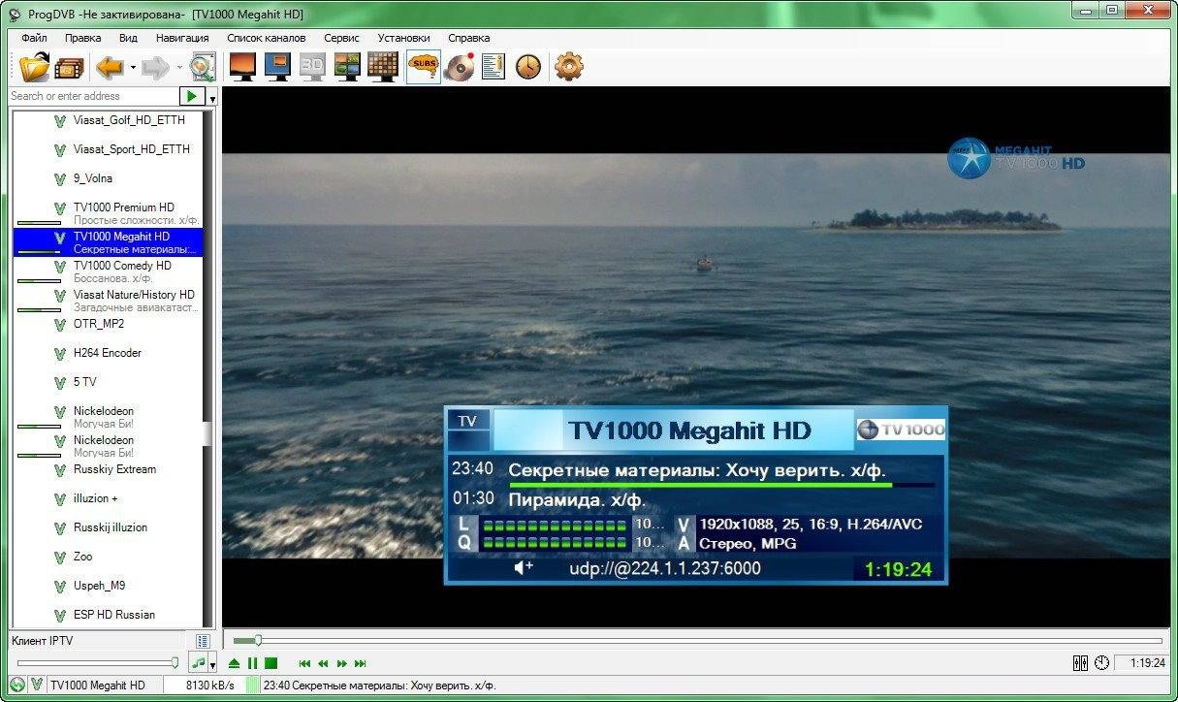Expand the audio track dropdown arrow
The height and width of the screenshot is (702, 1178).
(x=213, y=665)
